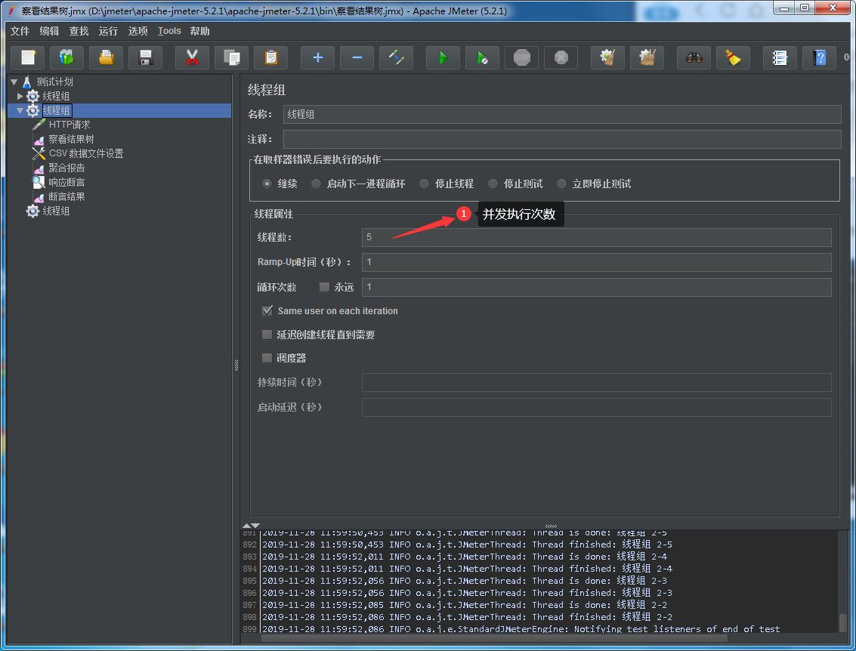Click the 启动延迟 input field
856x651 pixels.
coord(597,407)
